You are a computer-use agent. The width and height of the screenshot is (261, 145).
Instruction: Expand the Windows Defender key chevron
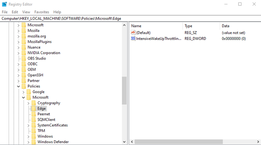coord(28,142)
